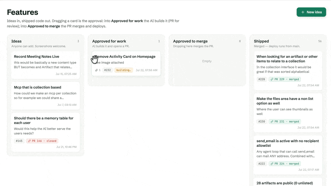Click the Shipped column heading
Image resolution: width=331 pixels, height=186 pixels.
261,41
